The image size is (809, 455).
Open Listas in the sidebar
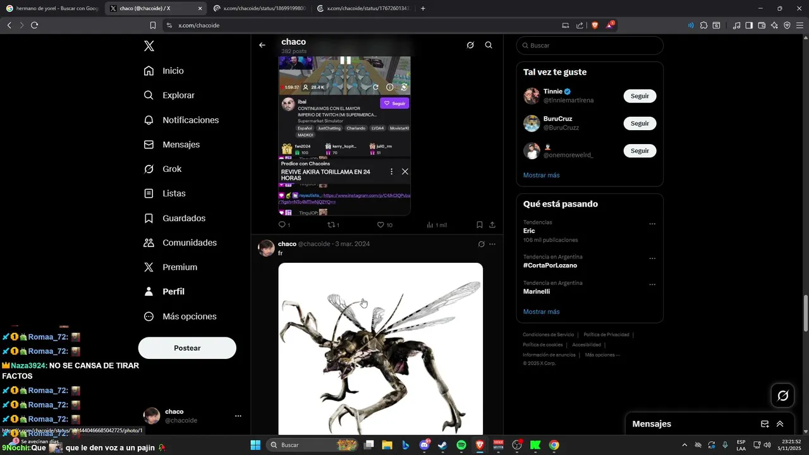[164, 193]
